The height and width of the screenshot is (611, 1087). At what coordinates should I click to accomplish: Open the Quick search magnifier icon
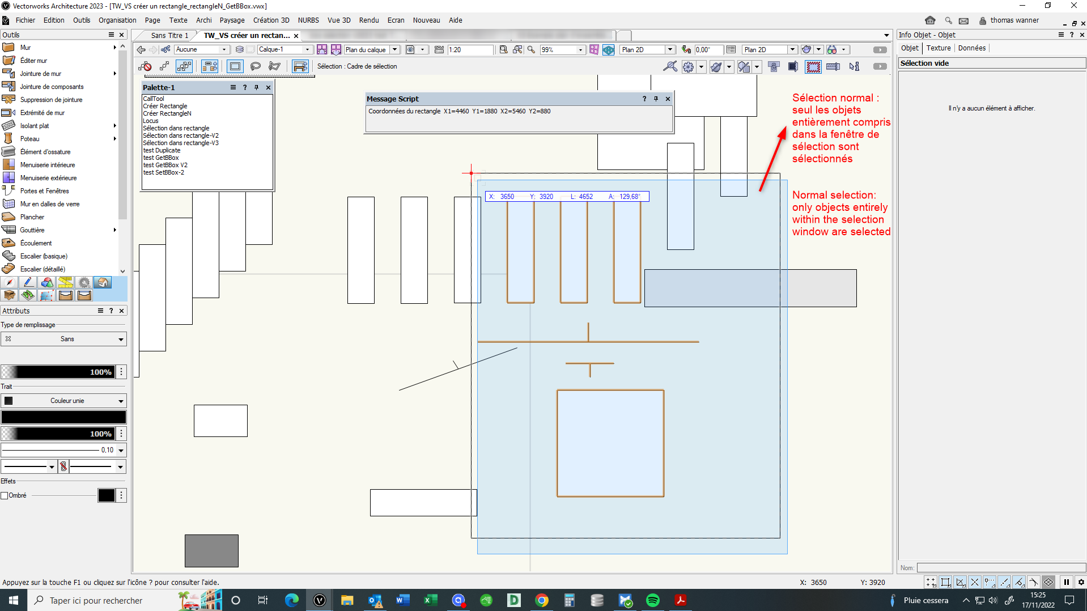(948, 20)
